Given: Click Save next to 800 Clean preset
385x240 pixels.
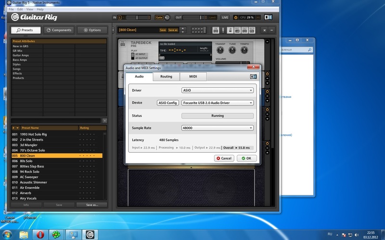Looking at the screenshot, I should coord(163,30).
